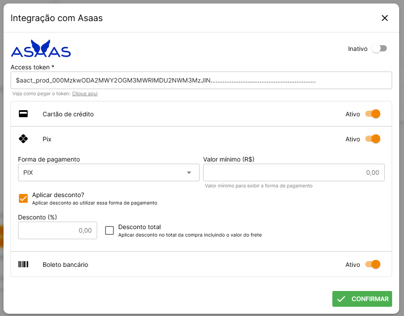The width and height of the screenshot is (404, 316).
Task: Uncheck the Aplicar desconto checkbox
Action: click(x=23, y=198)
